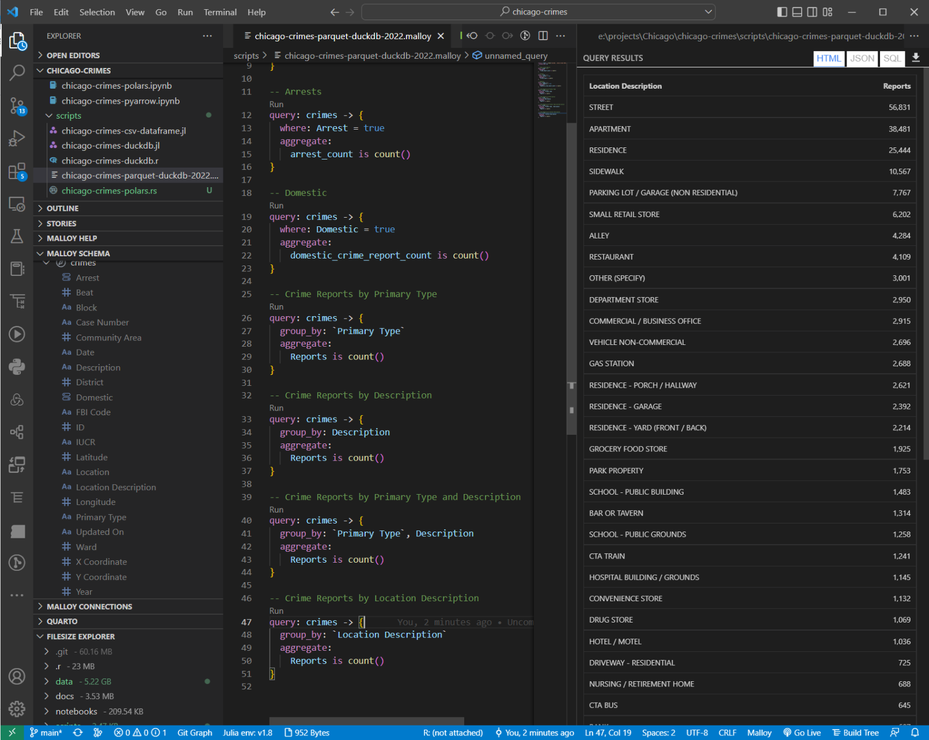Open the Accounts icon
The image size is (929, 740).
coord(17,676)
